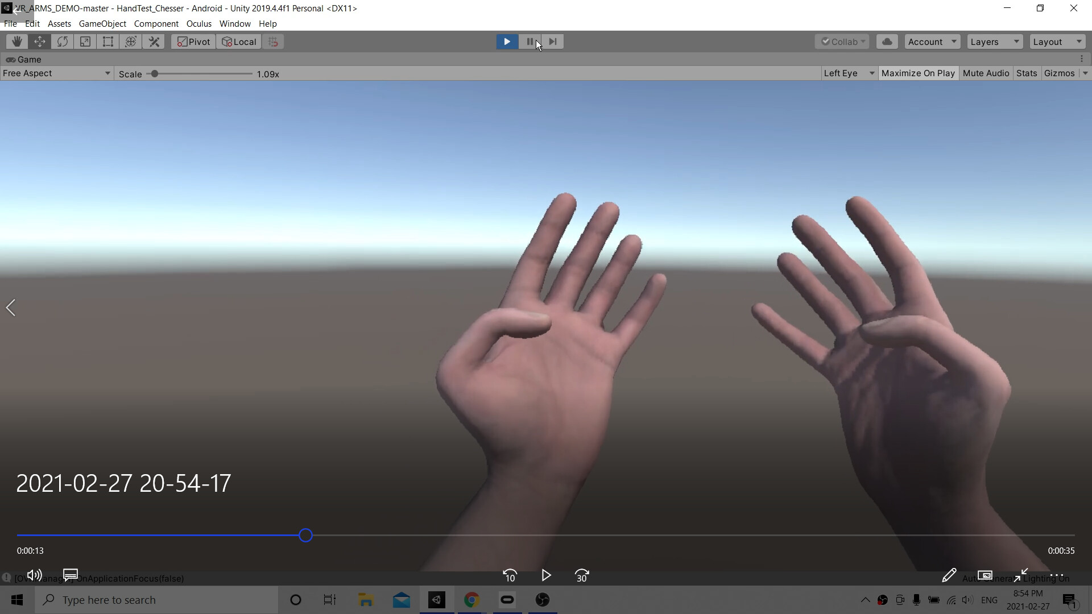Open Unity cloud services icon

point(887,42)
